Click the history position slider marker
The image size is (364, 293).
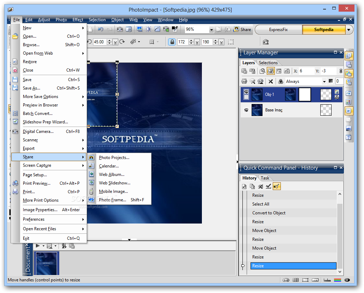point(243,266)
